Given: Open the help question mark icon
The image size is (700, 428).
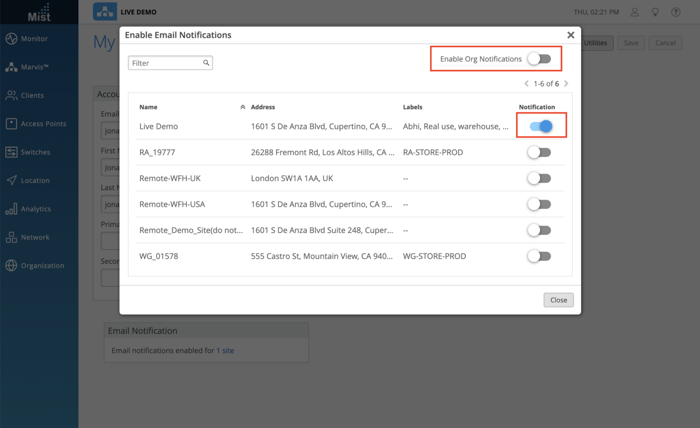Looking at the screenshot, I should (675, 12).
